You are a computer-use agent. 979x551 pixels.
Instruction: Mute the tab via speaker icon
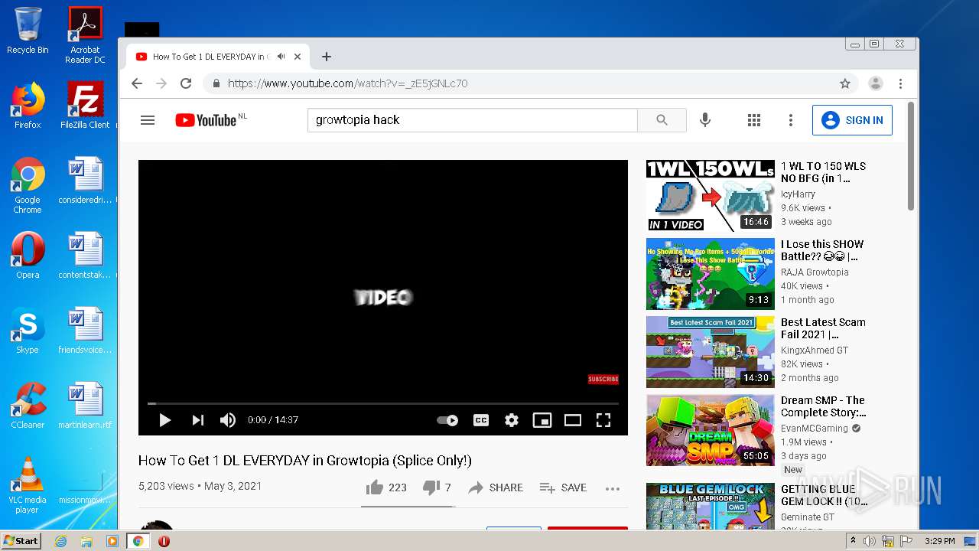281,57
